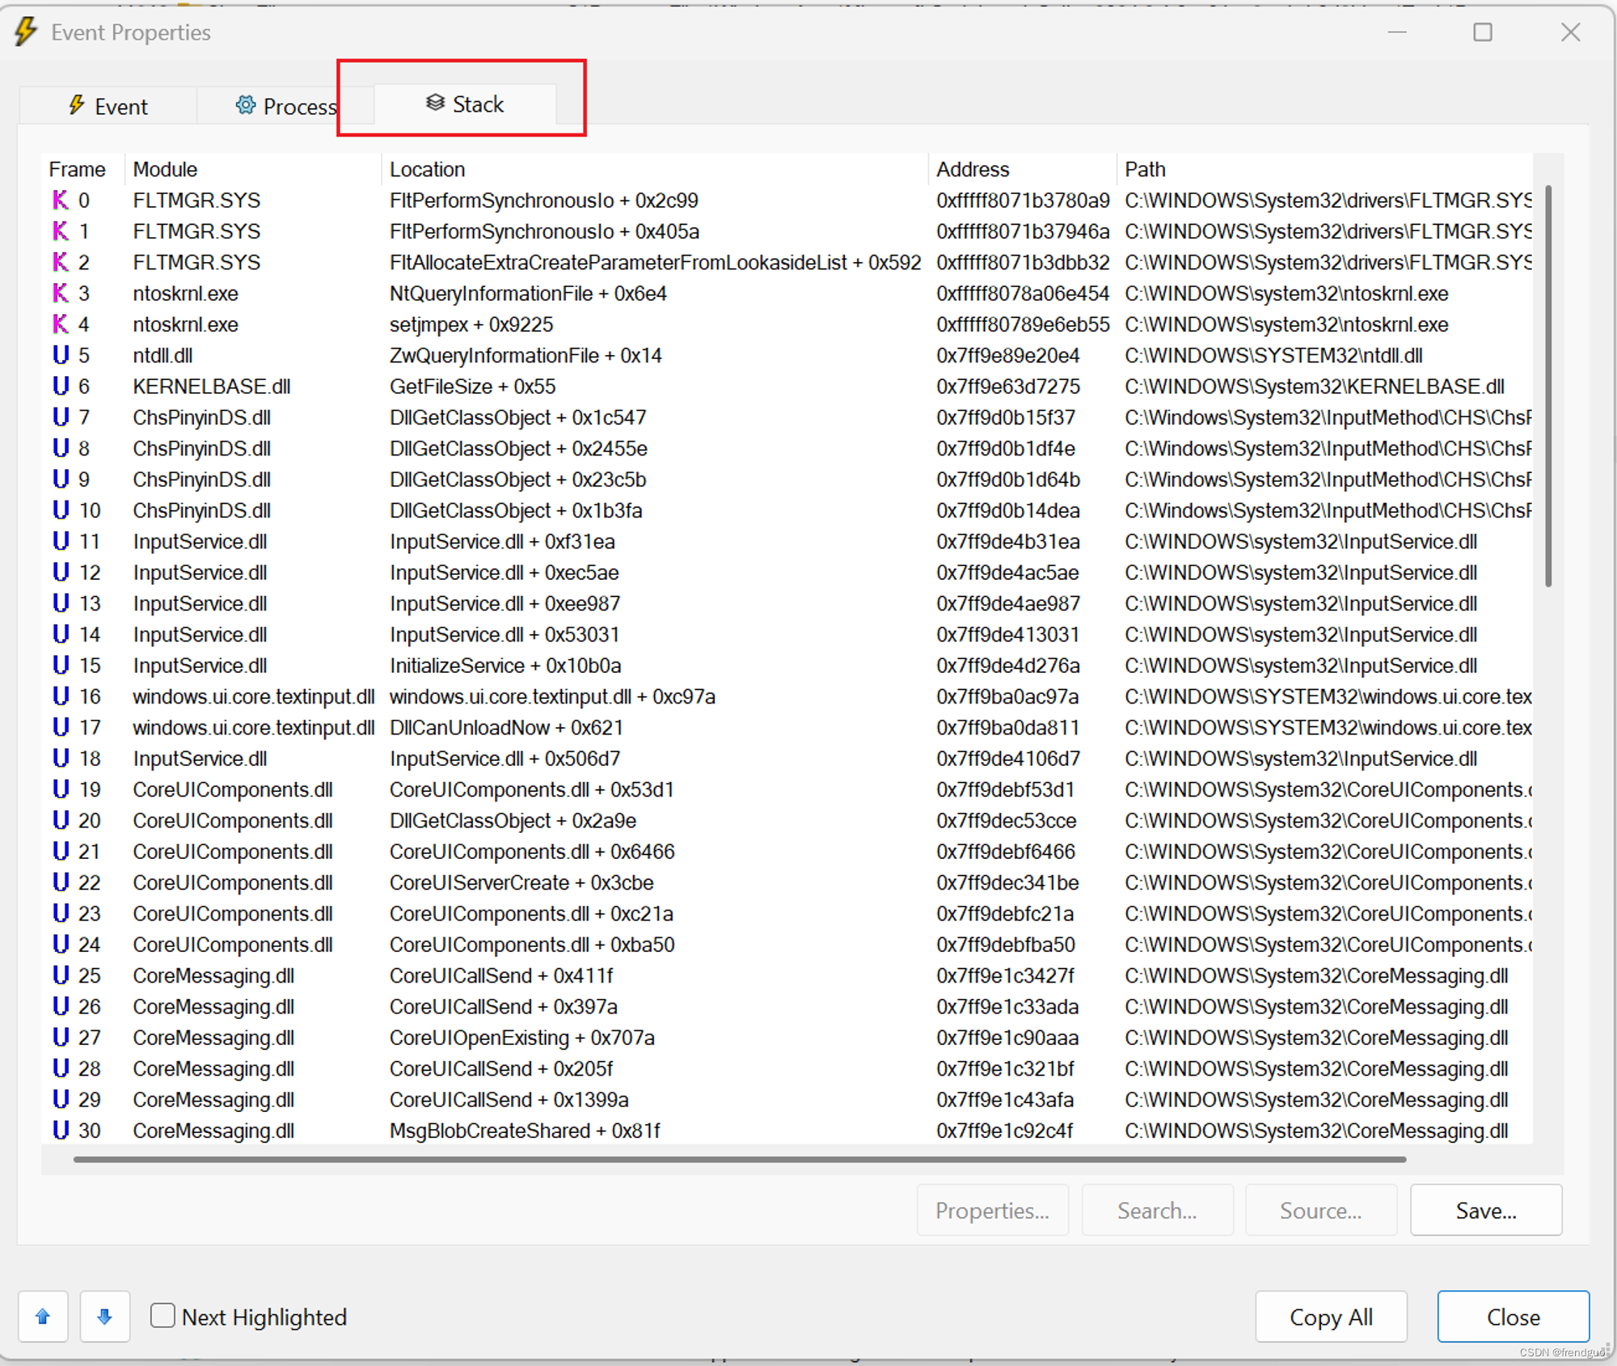The height and width of the screenshot is (1366, 1617).
Task: Click the kernel K icon for frame 0
Action: (x=61, y=200)
